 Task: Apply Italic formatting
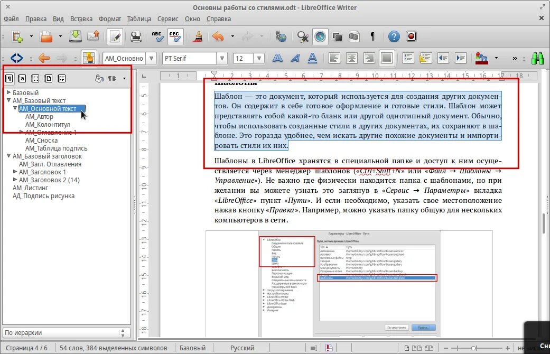click(x=295, y=58)
